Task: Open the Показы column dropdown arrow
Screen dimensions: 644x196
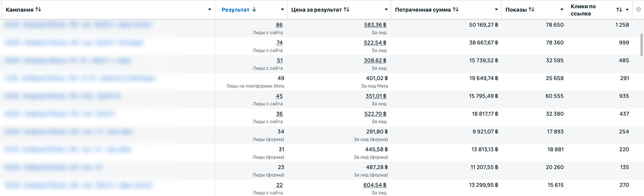Action: (x=562, y=10)
